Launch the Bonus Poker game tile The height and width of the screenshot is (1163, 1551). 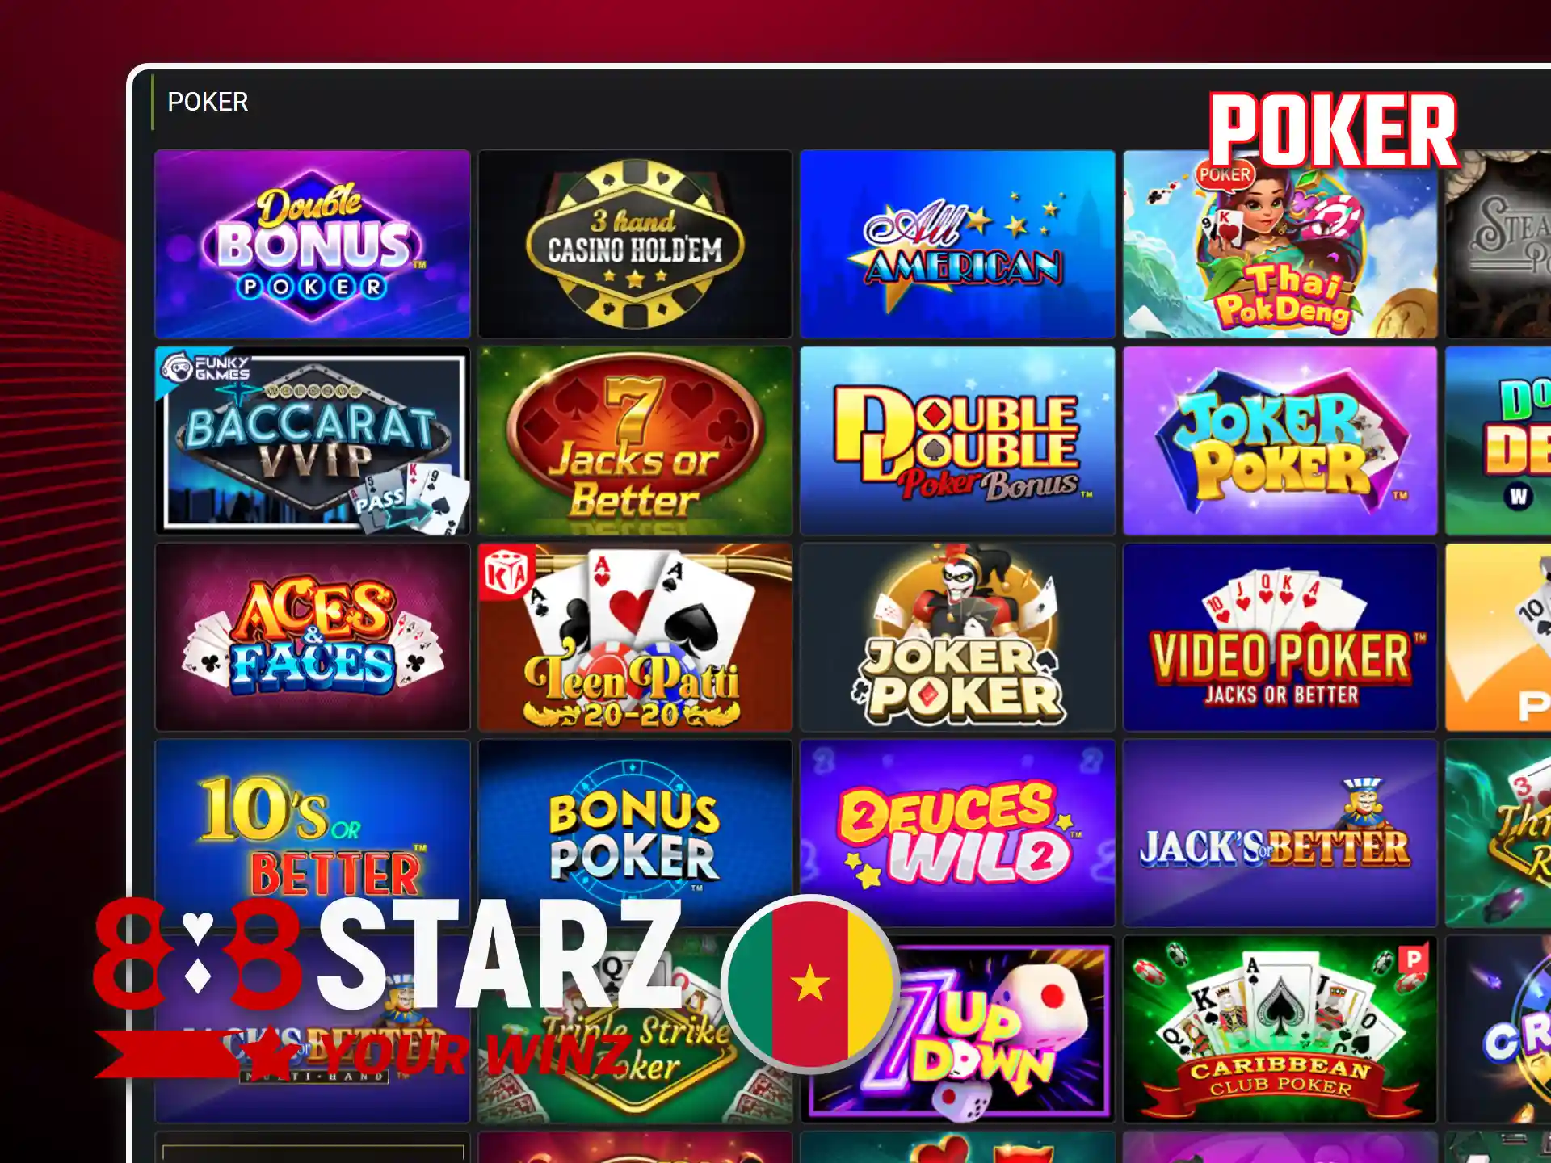pos(635,833)
